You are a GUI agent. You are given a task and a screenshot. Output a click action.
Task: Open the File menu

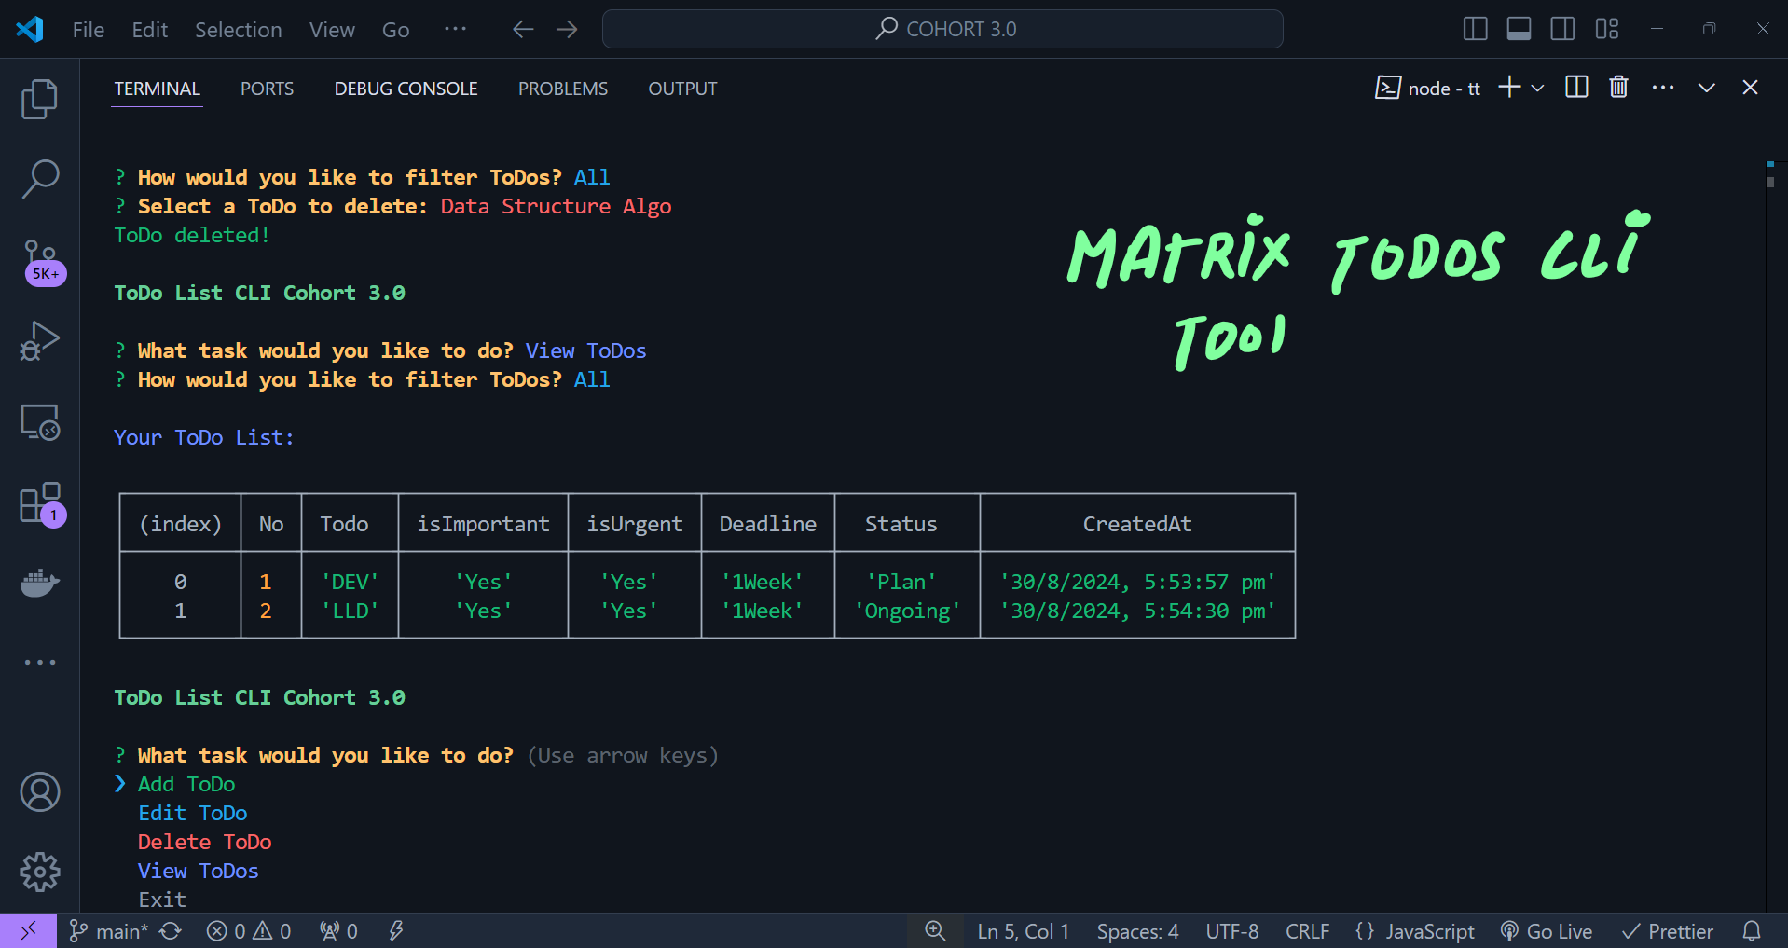89,30
